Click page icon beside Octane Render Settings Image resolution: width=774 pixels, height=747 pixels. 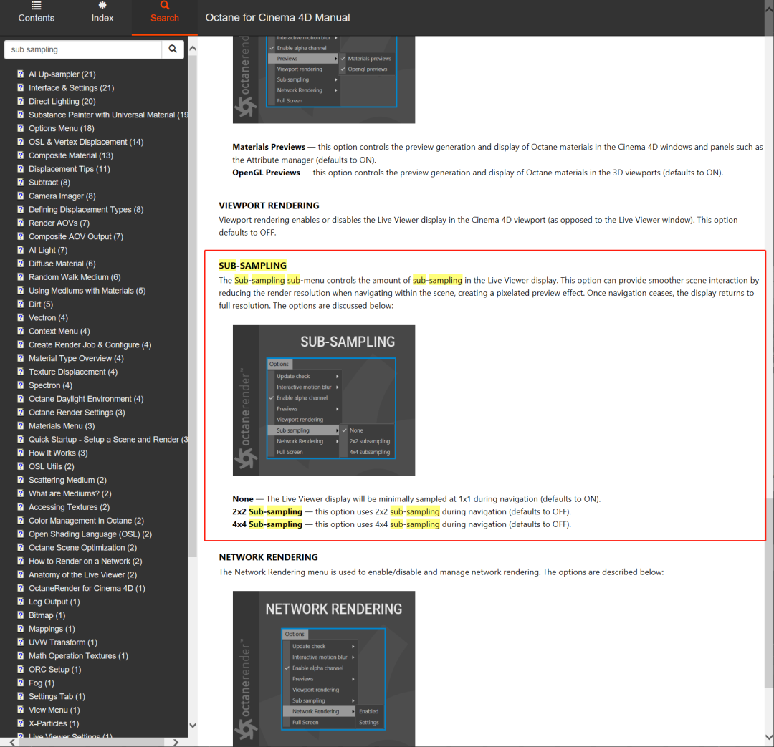[21, 412]
